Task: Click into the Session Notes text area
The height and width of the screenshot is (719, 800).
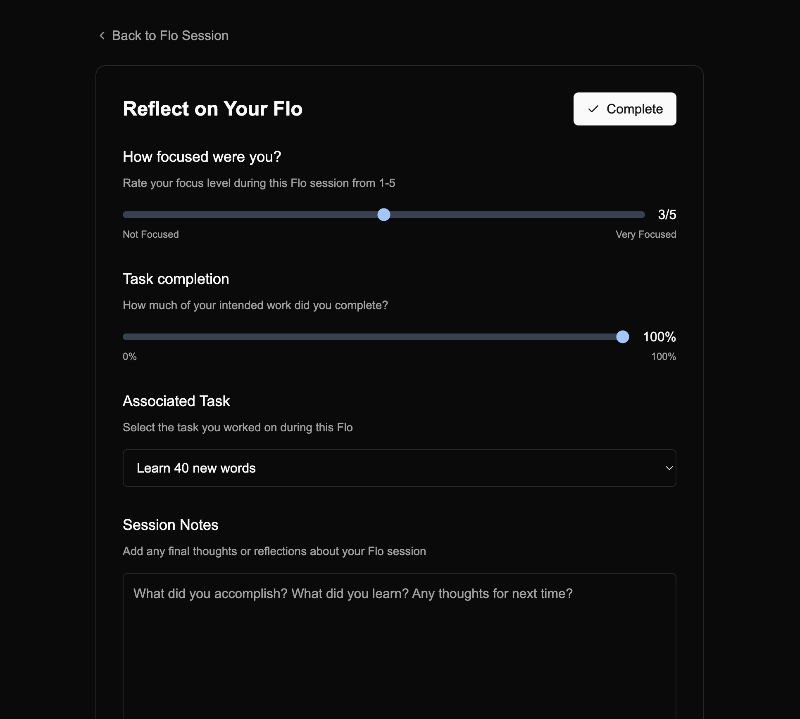Action: 399,644
